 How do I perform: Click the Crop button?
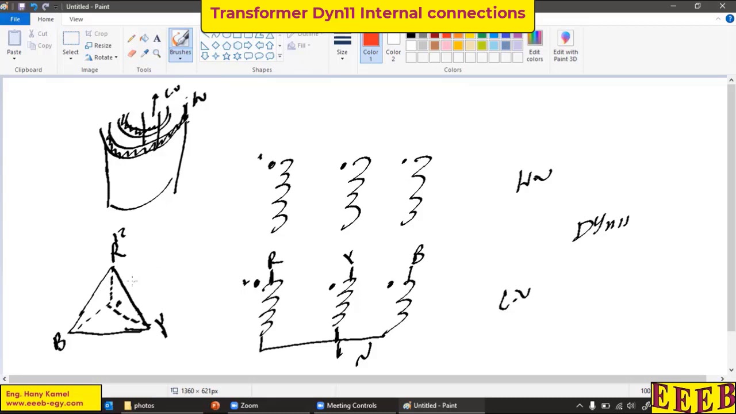click(97, 34)
